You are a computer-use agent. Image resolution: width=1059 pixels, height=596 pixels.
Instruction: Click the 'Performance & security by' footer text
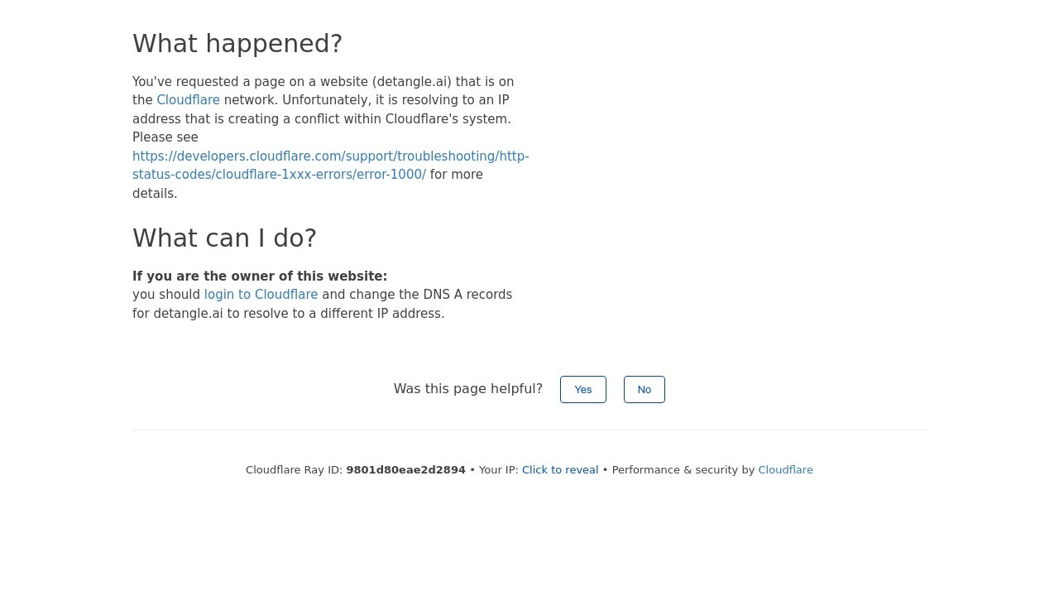pos(683,470)
